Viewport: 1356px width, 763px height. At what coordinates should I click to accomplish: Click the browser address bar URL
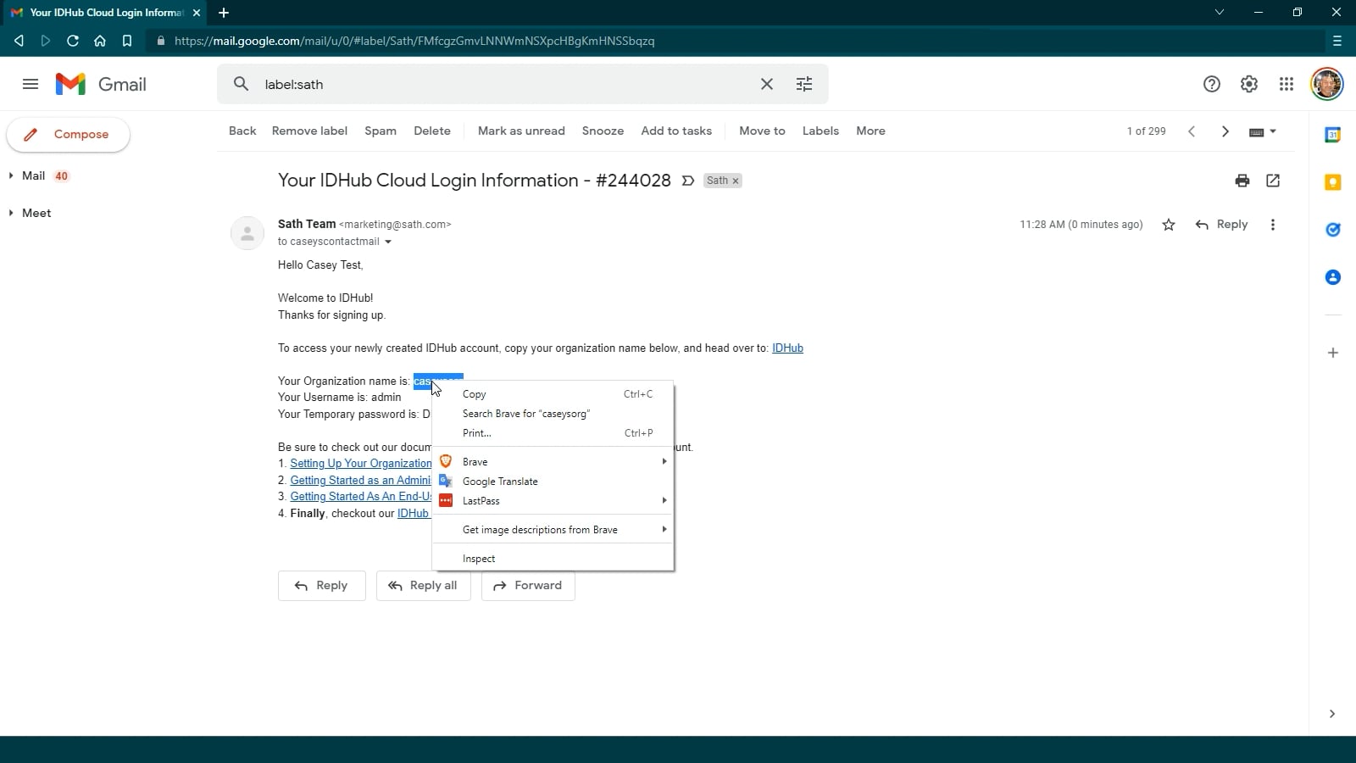tap(414, 41)
